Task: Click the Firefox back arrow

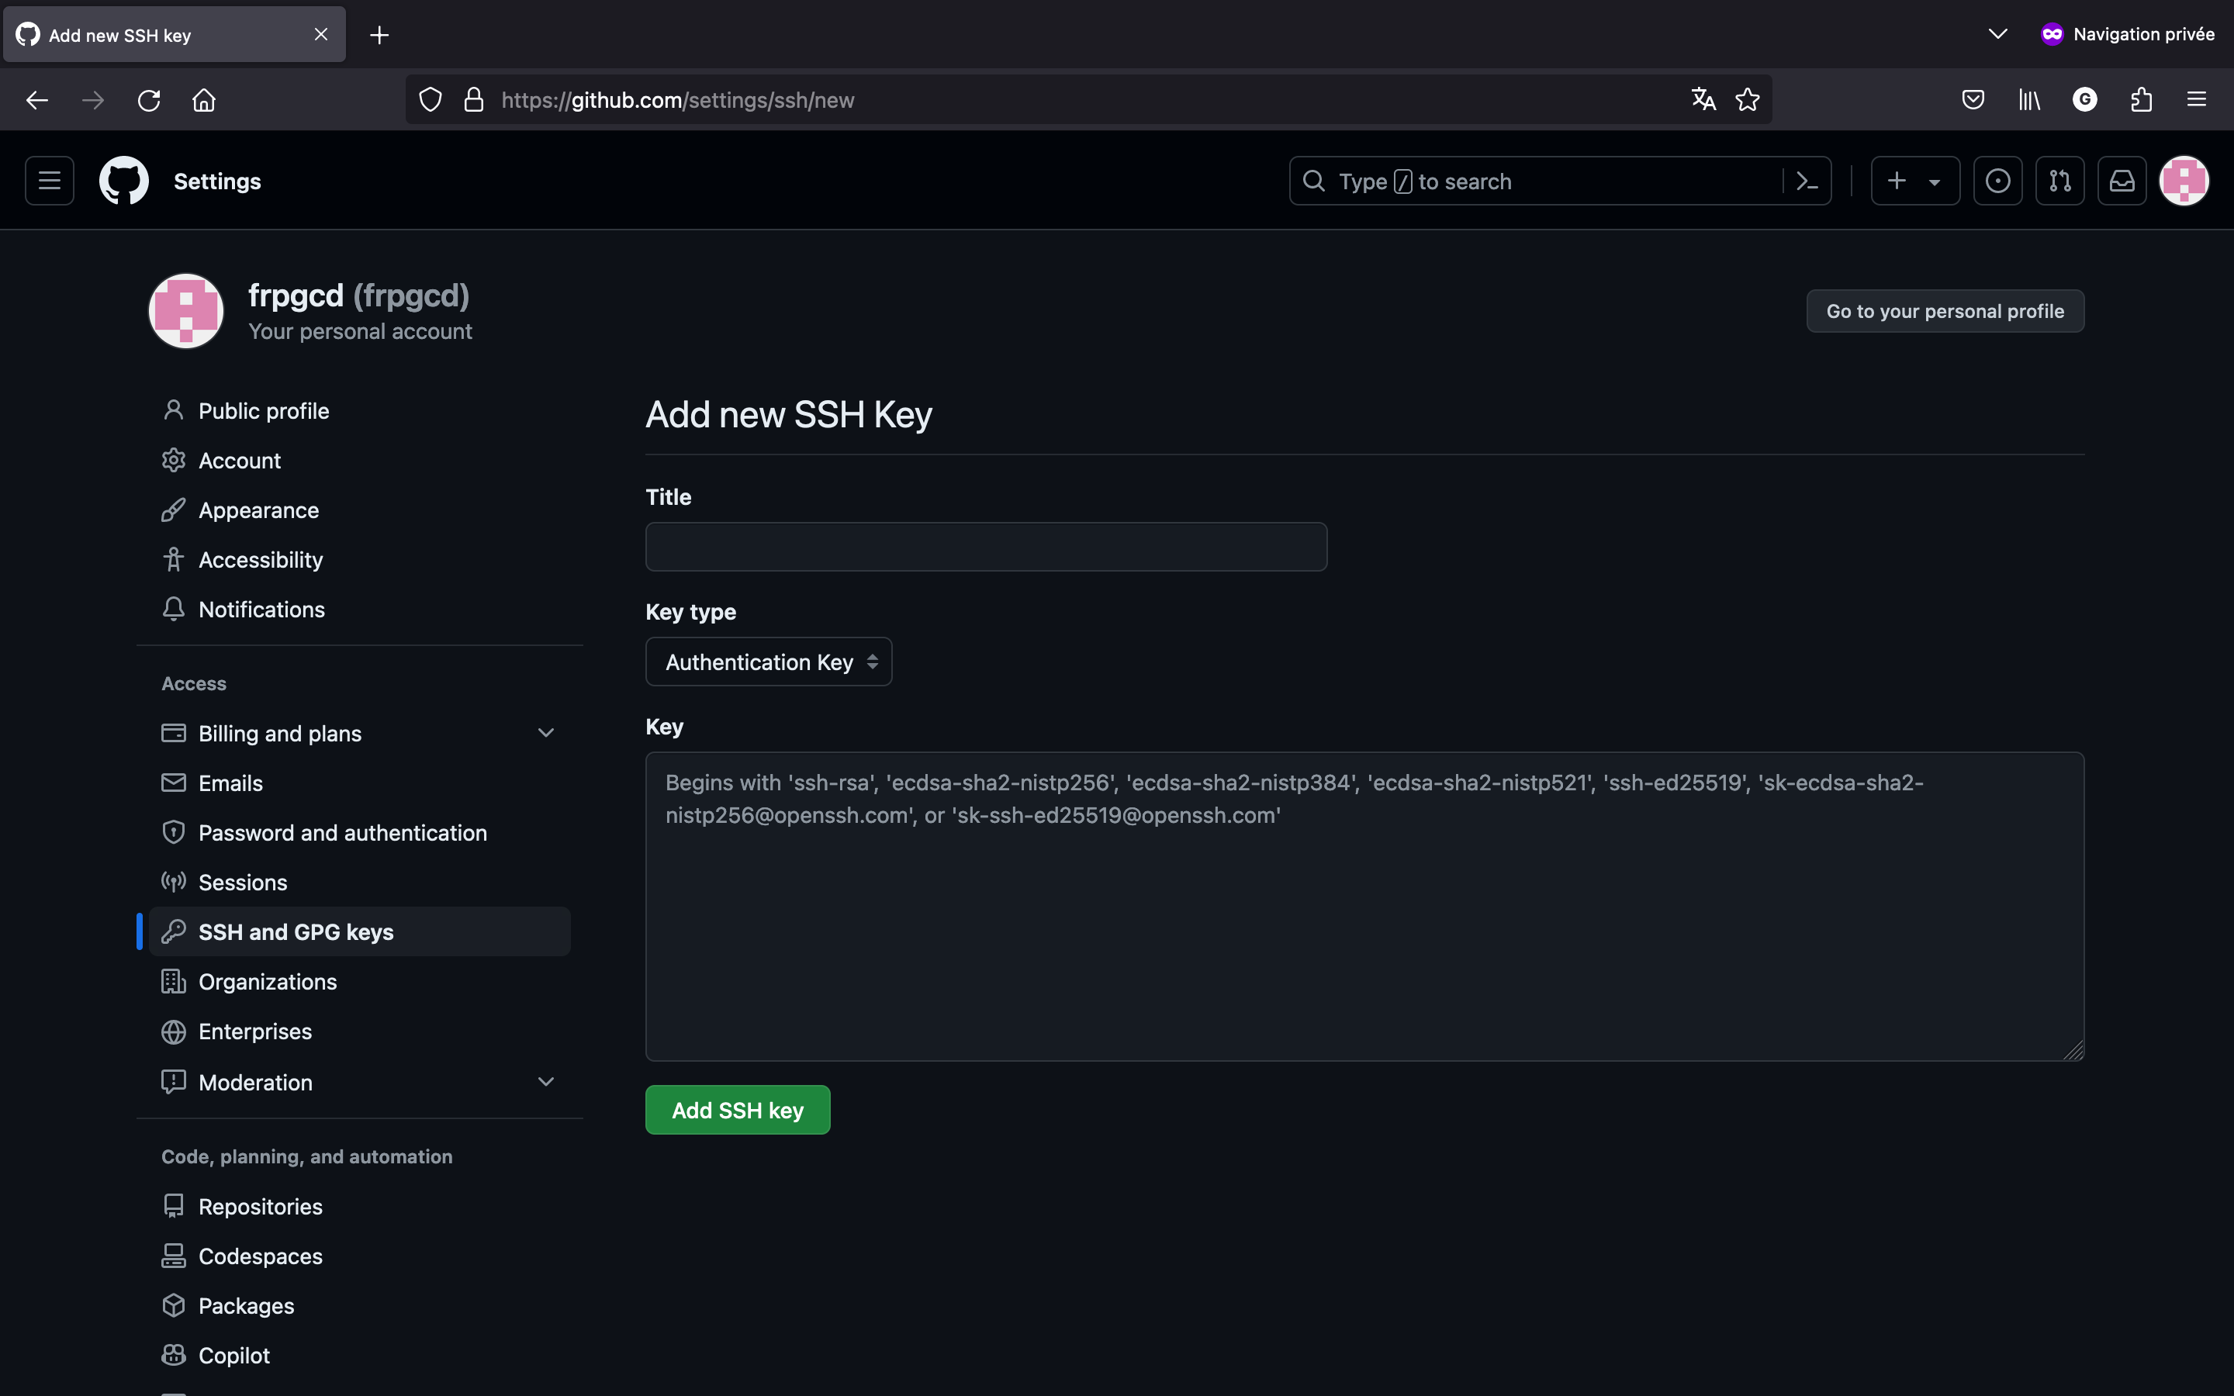Action: coord(37,100)
